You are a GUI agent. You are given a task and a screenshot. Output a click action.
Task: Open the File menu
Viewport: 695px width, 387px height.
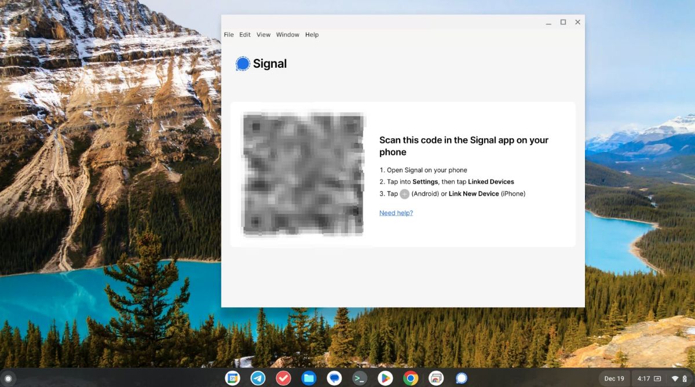229,35
